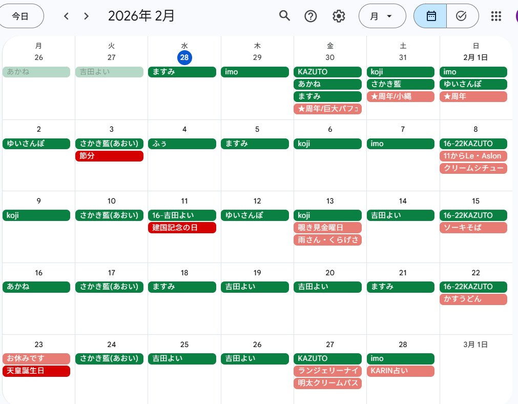
Task: Go to the previous month
Action: (67, 16)
